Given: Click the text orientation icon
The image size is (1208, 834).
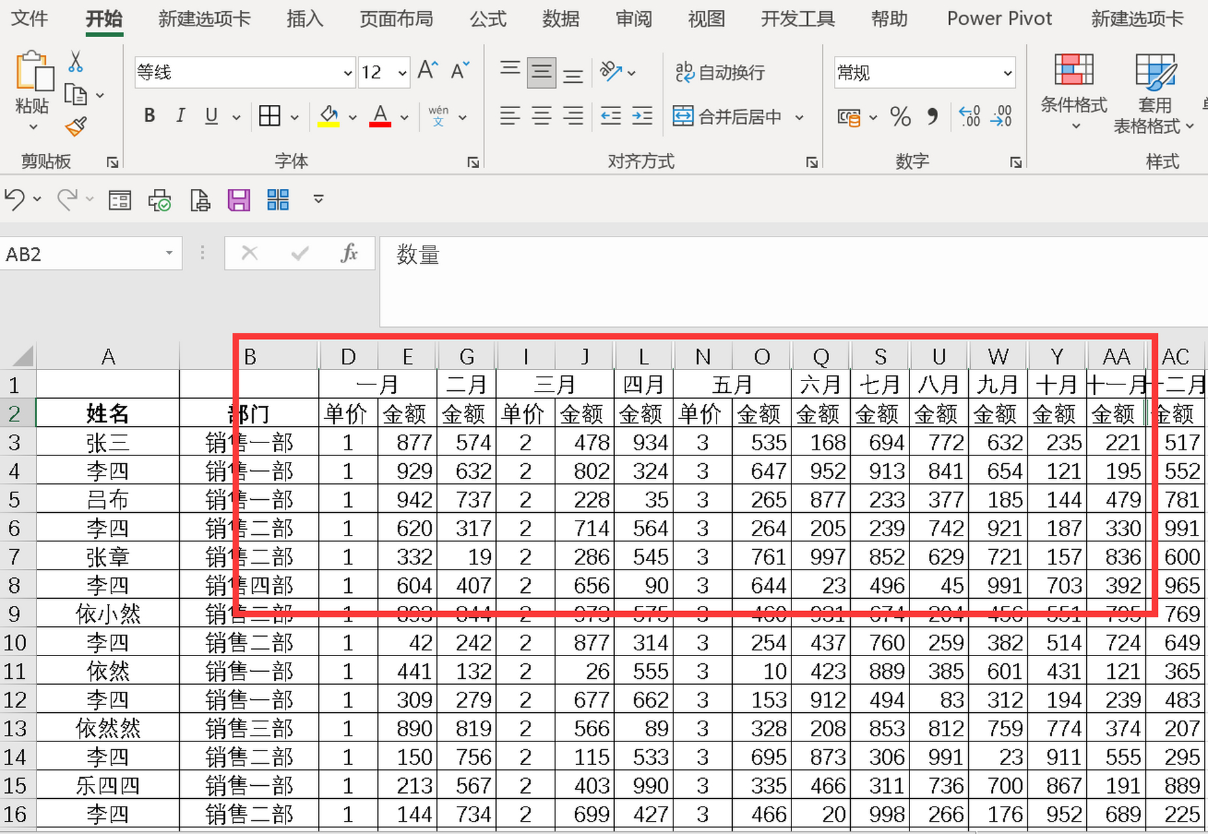Looking at the screenshot, I should 611,71.
